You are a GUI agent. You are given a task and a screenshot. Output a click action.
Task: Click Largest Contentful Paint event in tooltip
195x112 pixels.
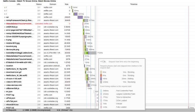click(x=126, y=94)
